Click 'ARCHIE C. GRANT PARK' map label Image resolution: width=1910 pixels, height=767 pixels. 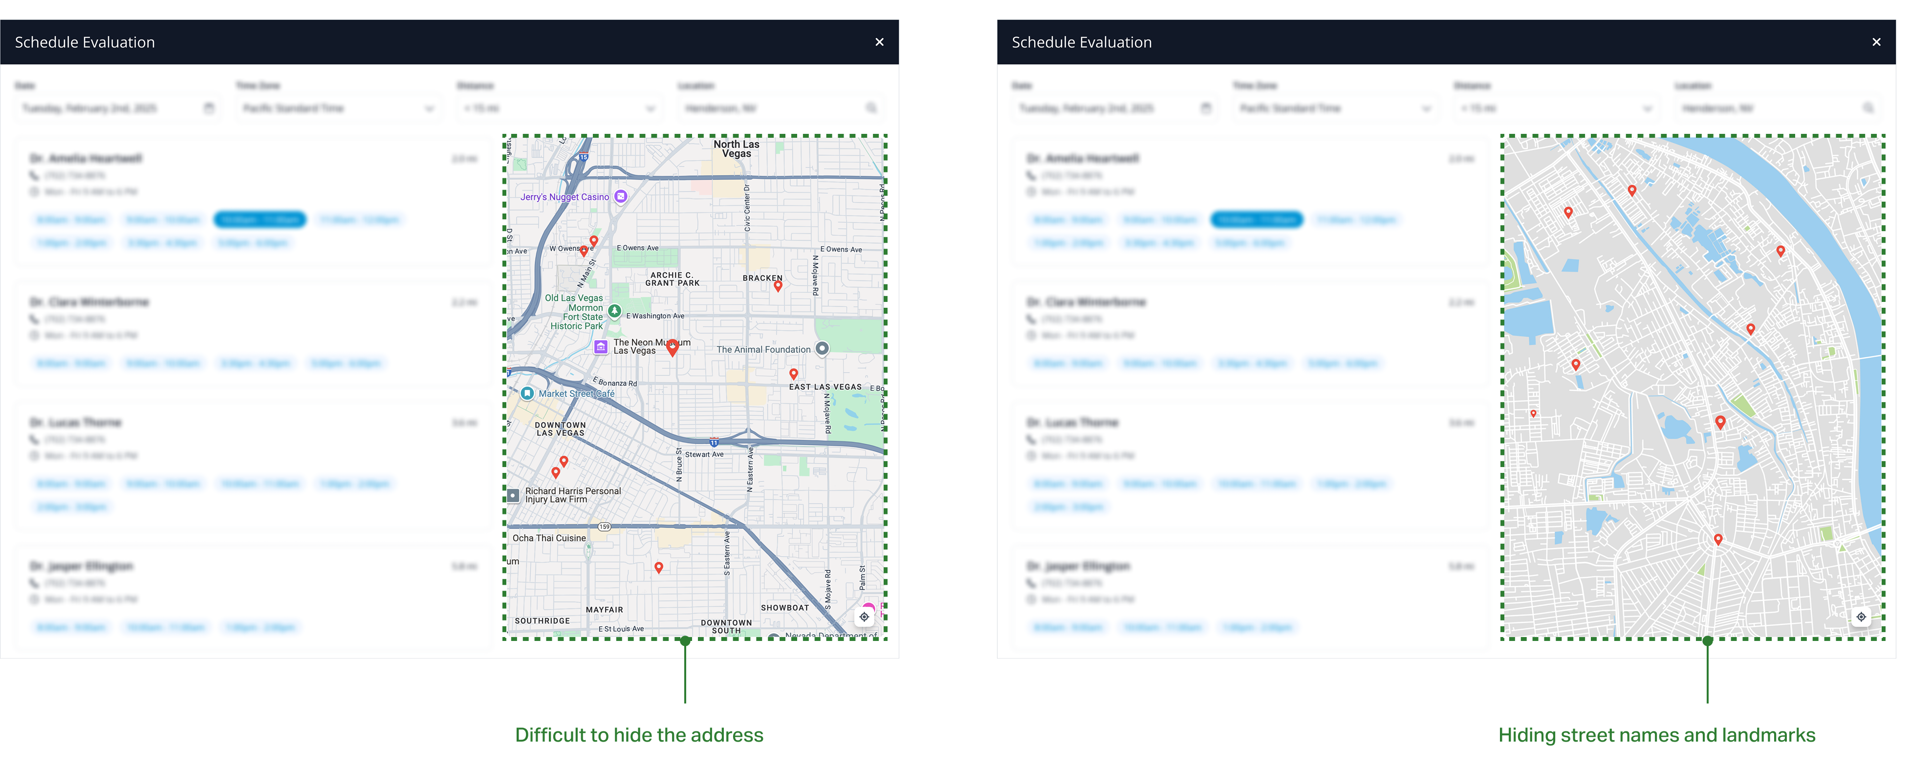click(x=673, y=278)
